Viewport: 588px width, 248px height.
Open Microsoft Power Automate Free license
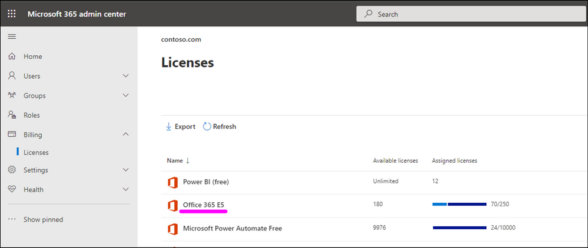[x=232, y=228]
